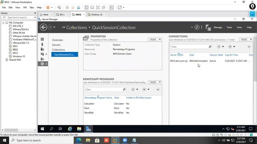The width and height of the screenshot is (257, 144).
Task: Open RemoteApp Programs TASKS dropdown
Action: (155, 82)
